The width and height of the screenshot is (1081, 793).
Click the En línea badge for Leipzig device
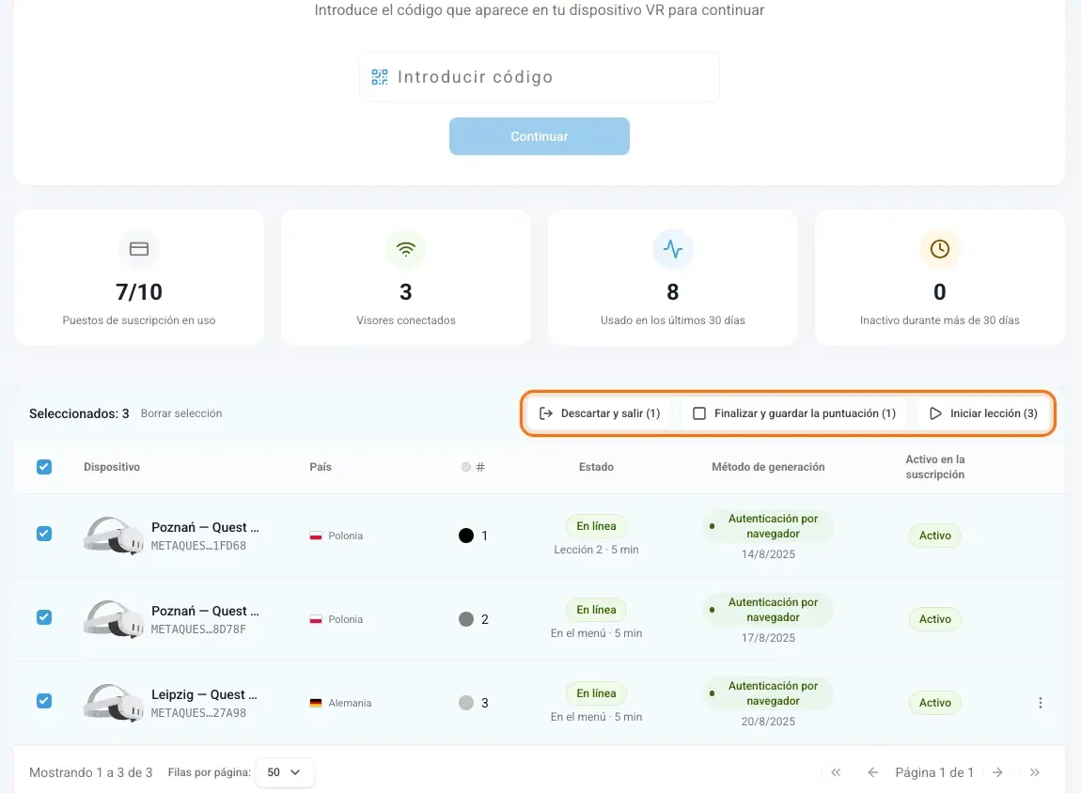pos(596,693)
